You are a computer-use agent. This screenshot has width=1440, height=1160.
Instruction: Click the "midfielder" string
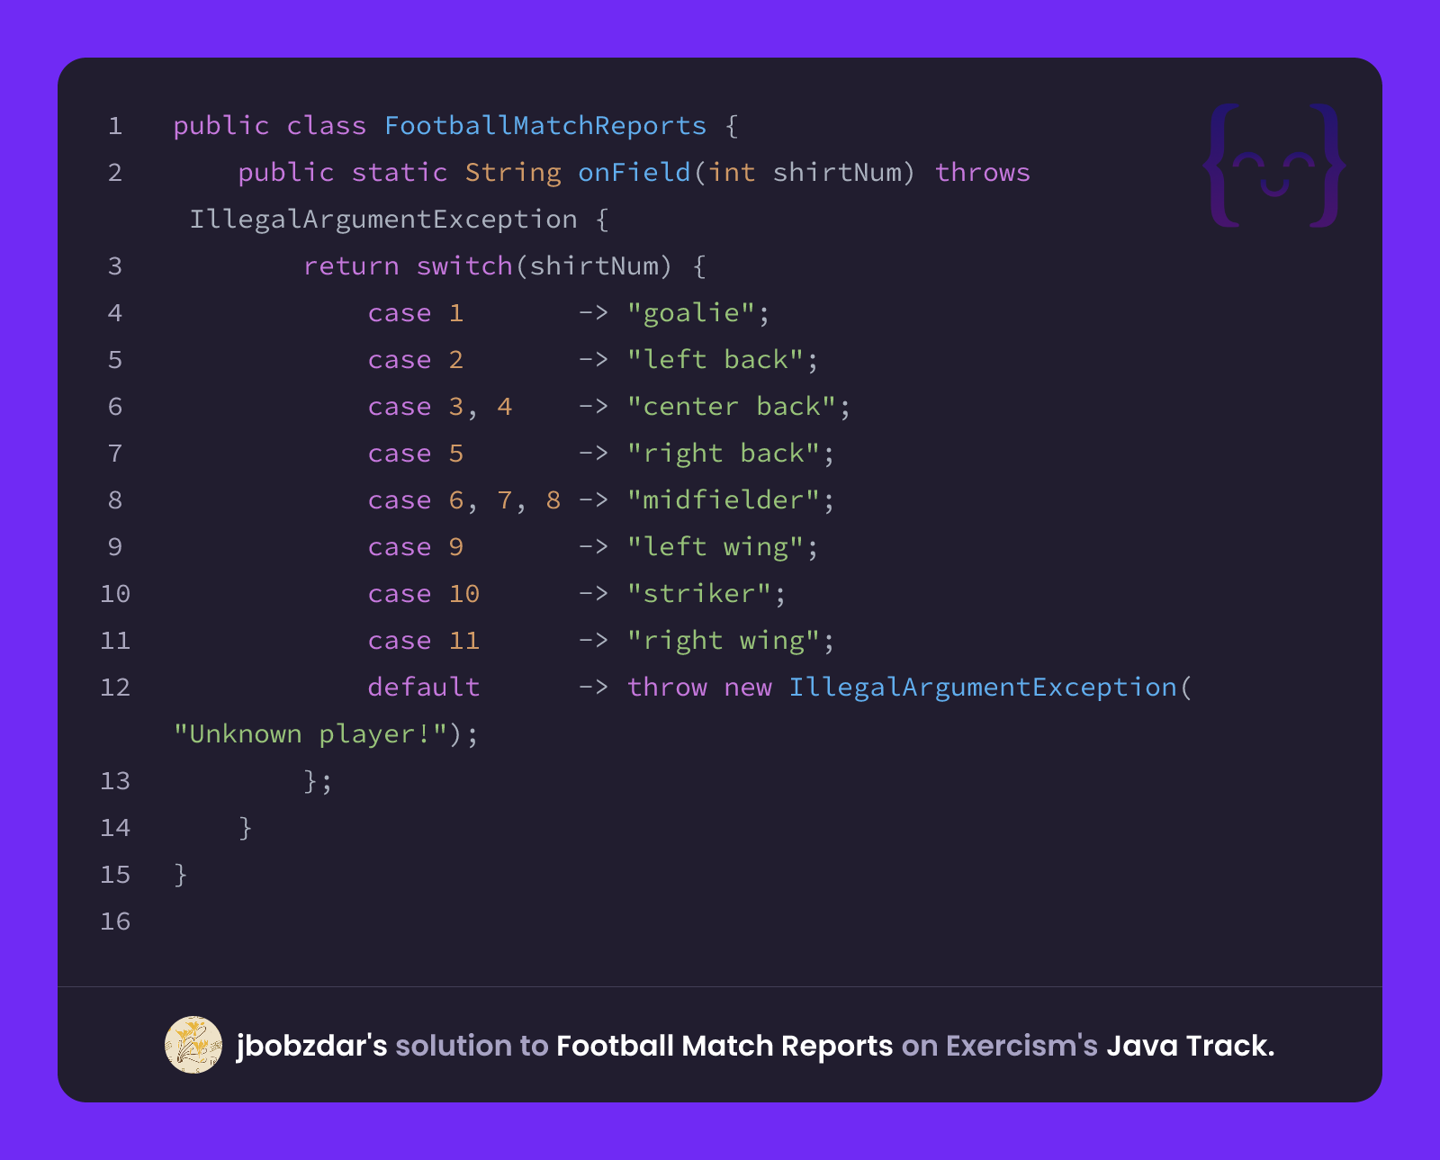coord(723,500)
